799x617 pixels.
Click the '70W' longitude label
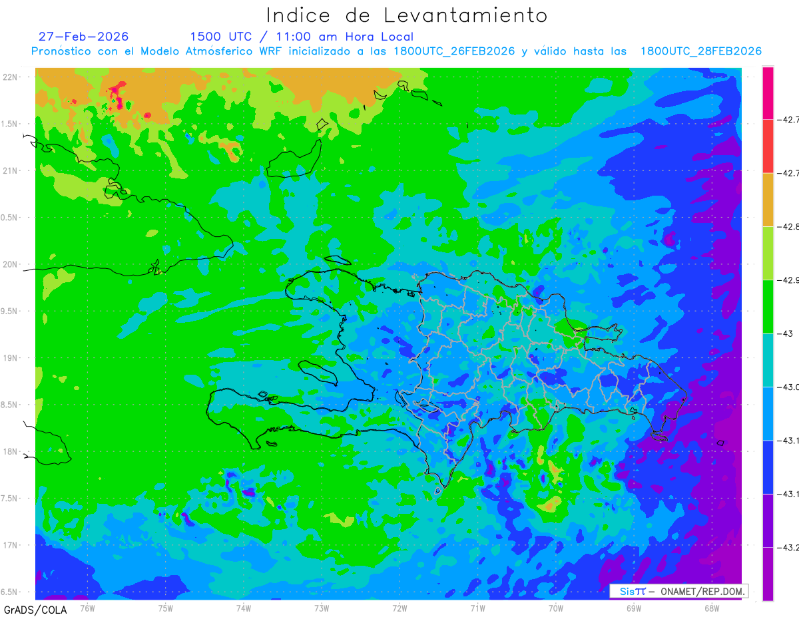[555, 608]
